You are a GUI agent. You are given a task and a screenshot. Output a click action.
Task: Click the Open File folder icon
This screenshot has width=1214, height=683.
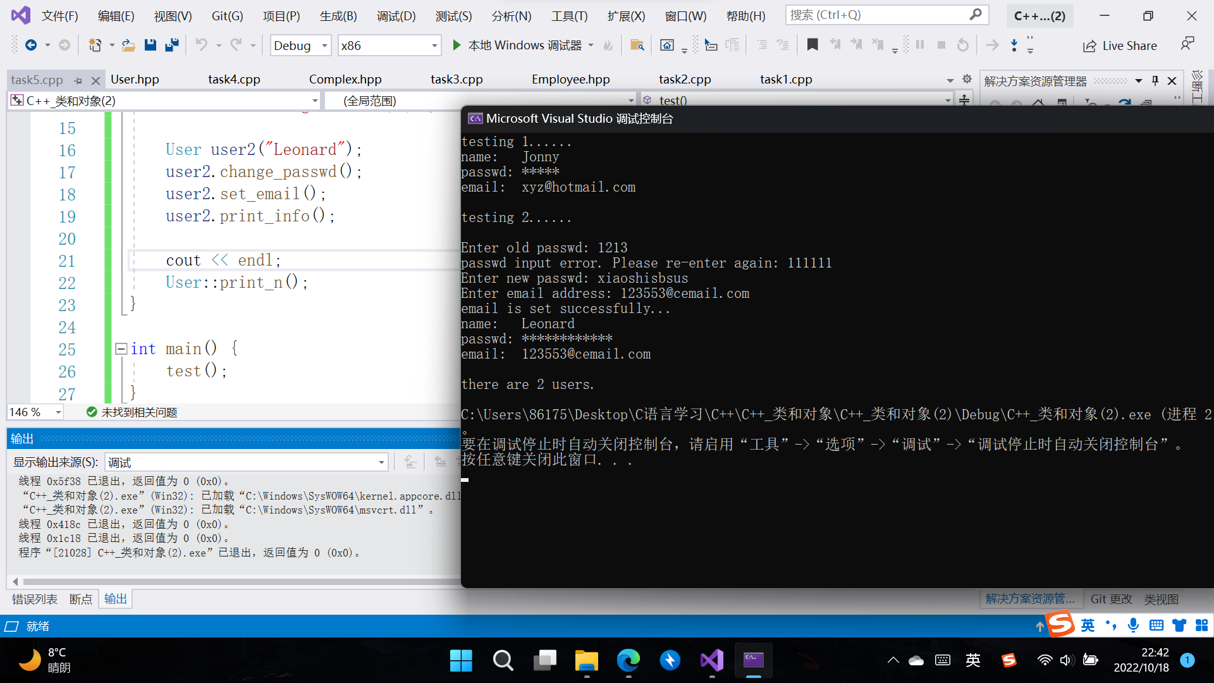[128, 45]
